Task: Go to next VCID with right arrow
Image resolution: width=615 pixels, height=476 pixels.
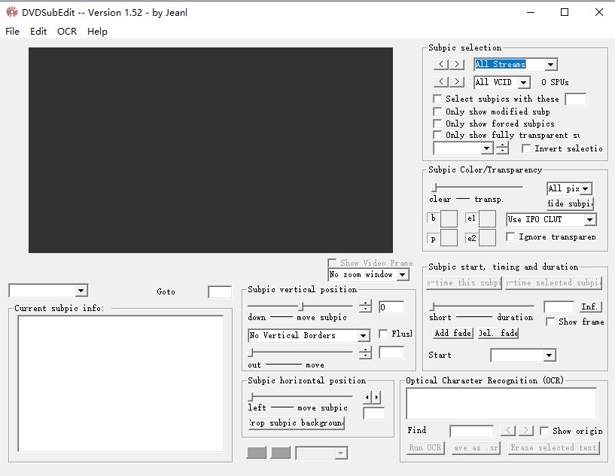Action: click(x=457, y=82)
